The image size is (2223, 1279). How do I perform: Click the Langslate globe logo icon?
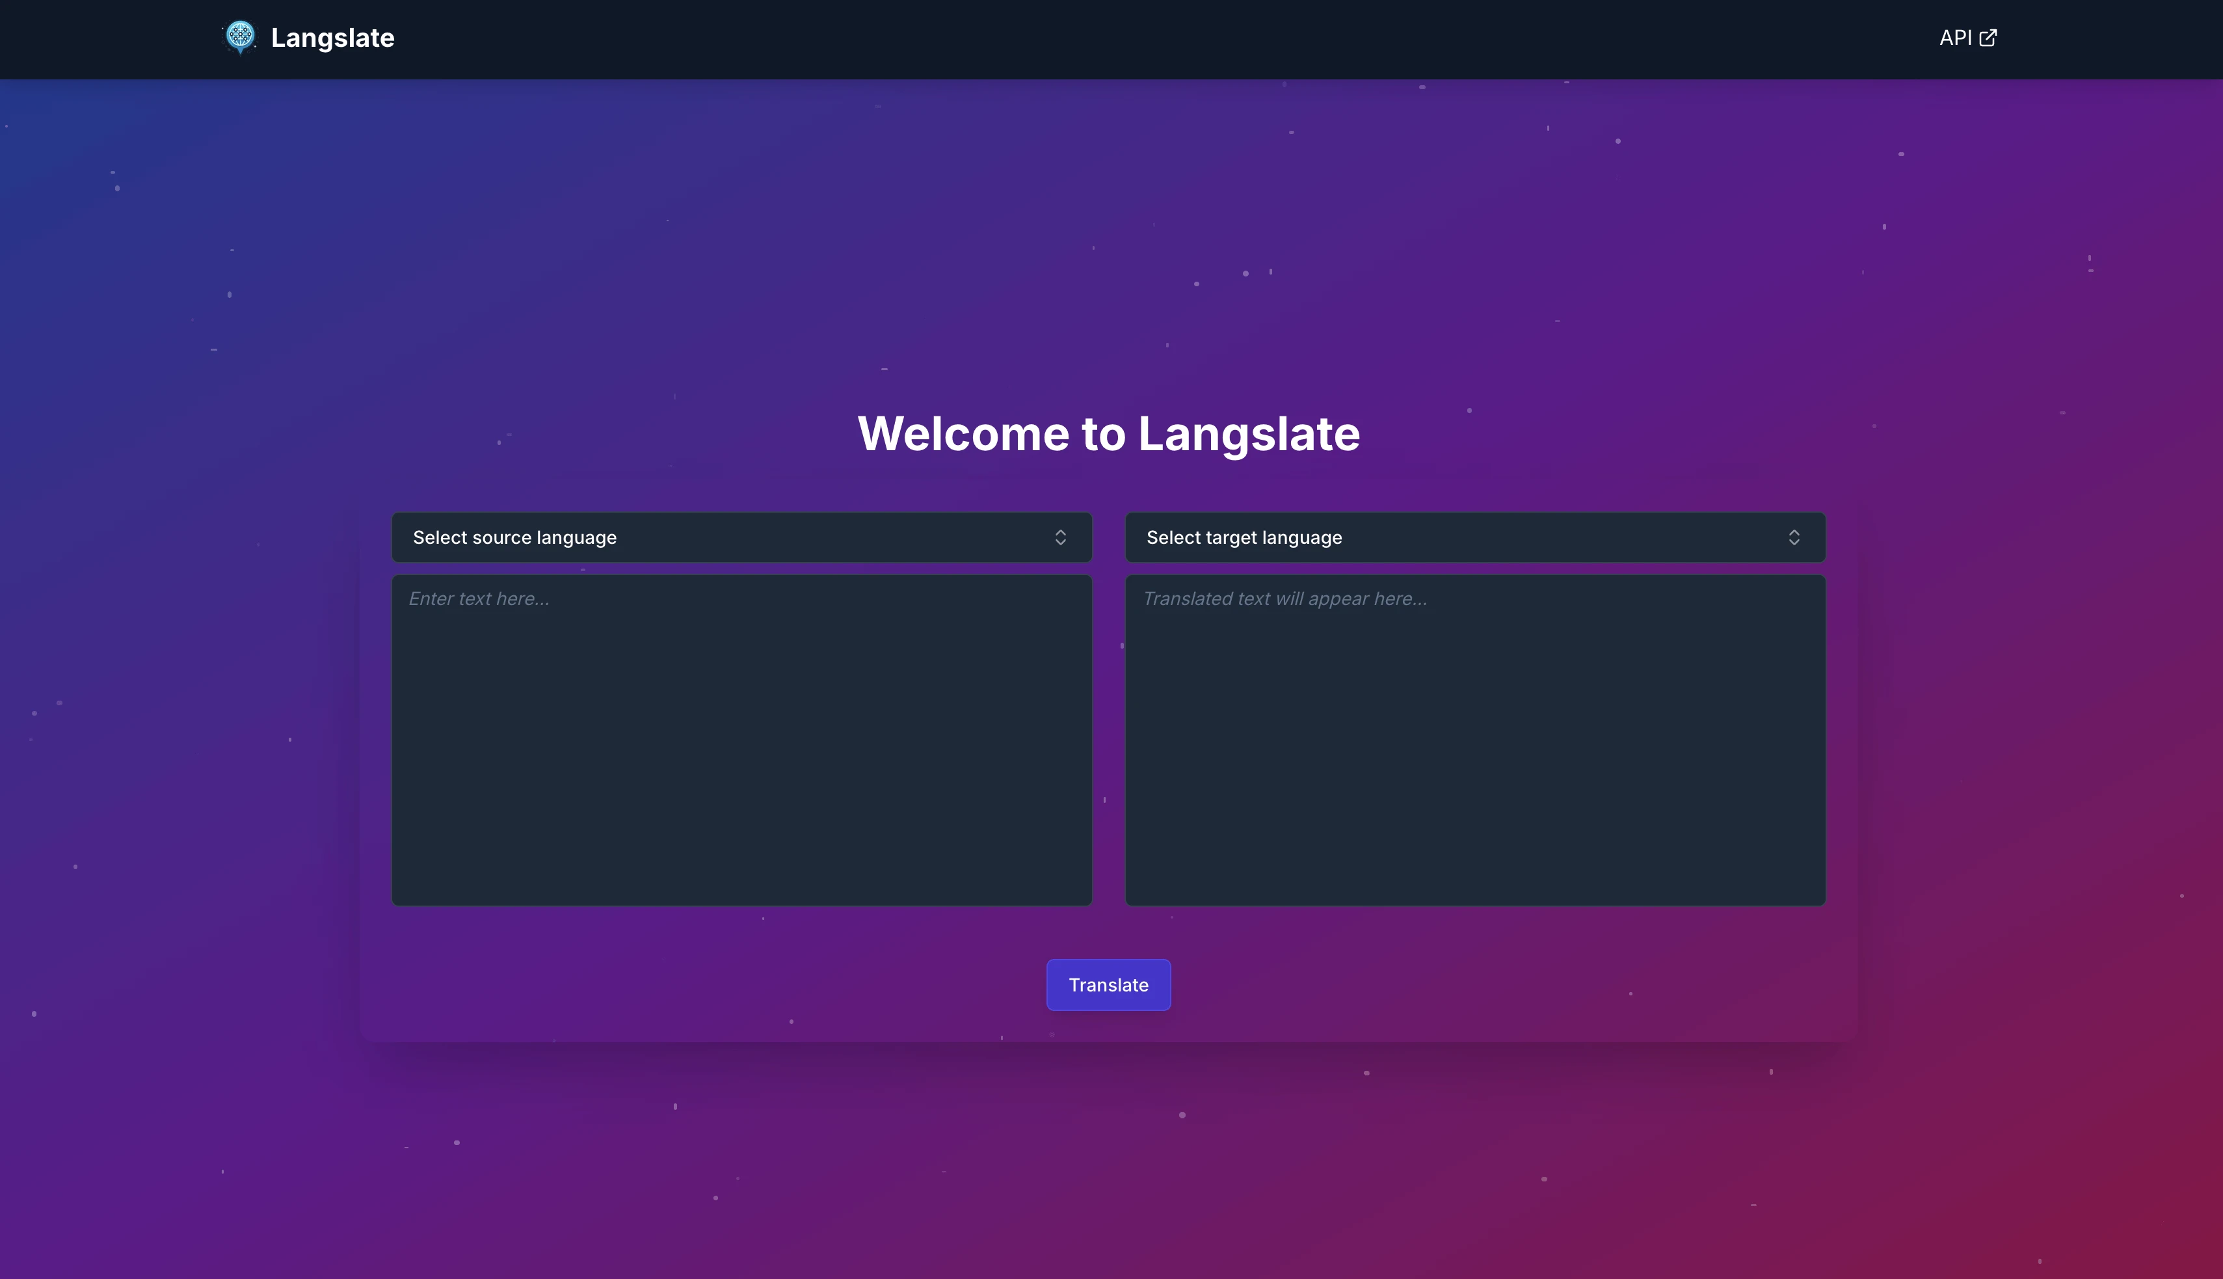tap(240, 38)
